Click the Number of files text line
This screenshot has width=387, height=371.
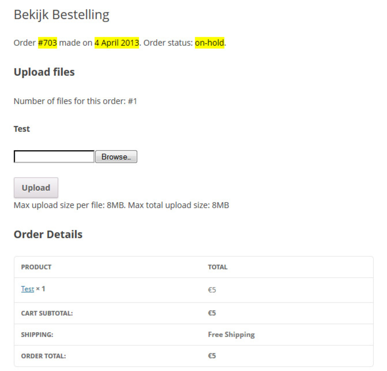[75, 102]
